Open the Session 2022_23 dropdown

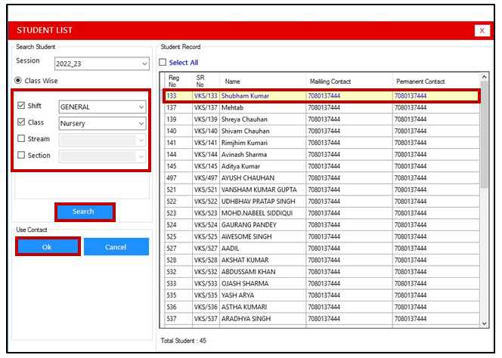102,63
